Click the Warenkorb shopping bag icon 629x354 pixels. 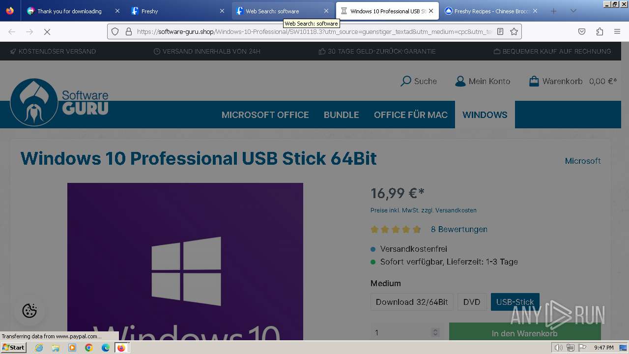coord(534,81)
